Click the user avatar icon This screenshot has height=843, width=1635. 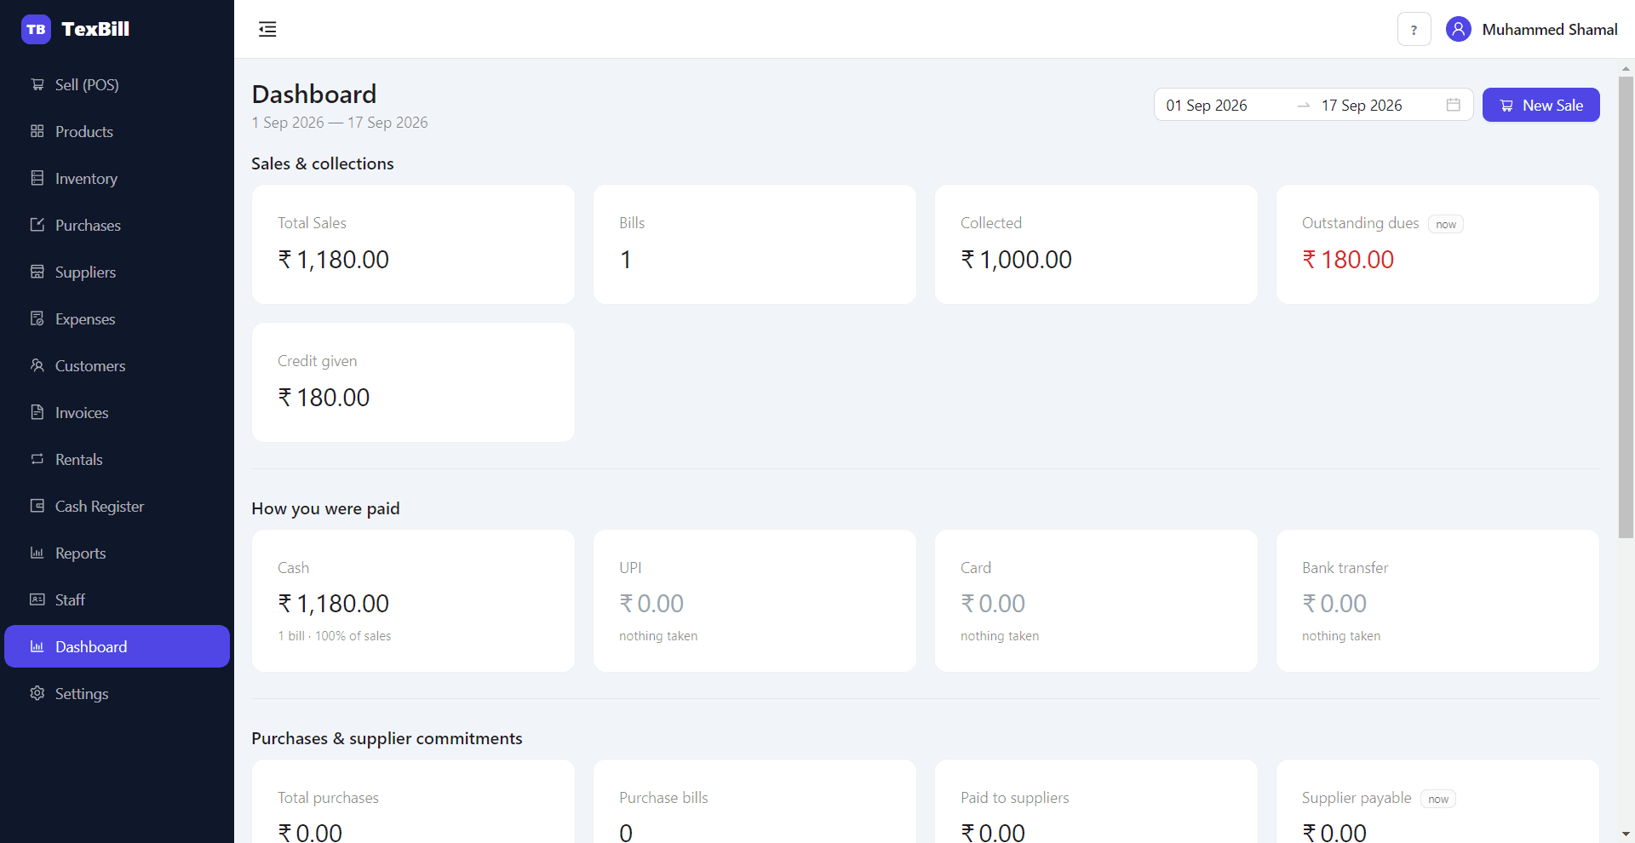click(1459, 30)
